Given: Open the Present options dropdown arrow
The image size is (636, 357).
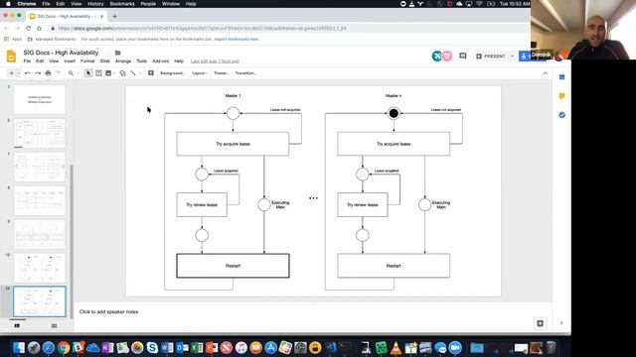Looking at the screenshot, I should 512,56.
